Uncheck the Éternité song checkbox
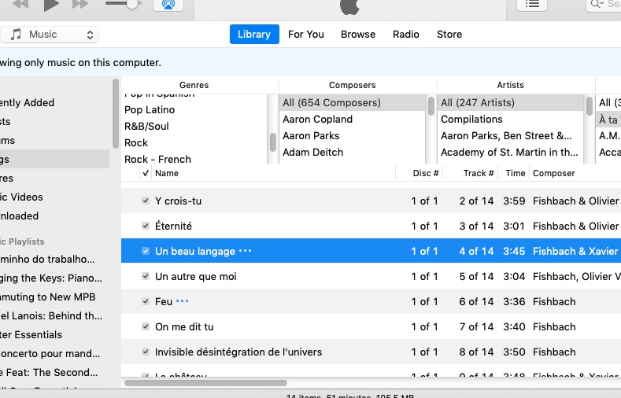Screen dimensions: 621x398 (146, 226)
